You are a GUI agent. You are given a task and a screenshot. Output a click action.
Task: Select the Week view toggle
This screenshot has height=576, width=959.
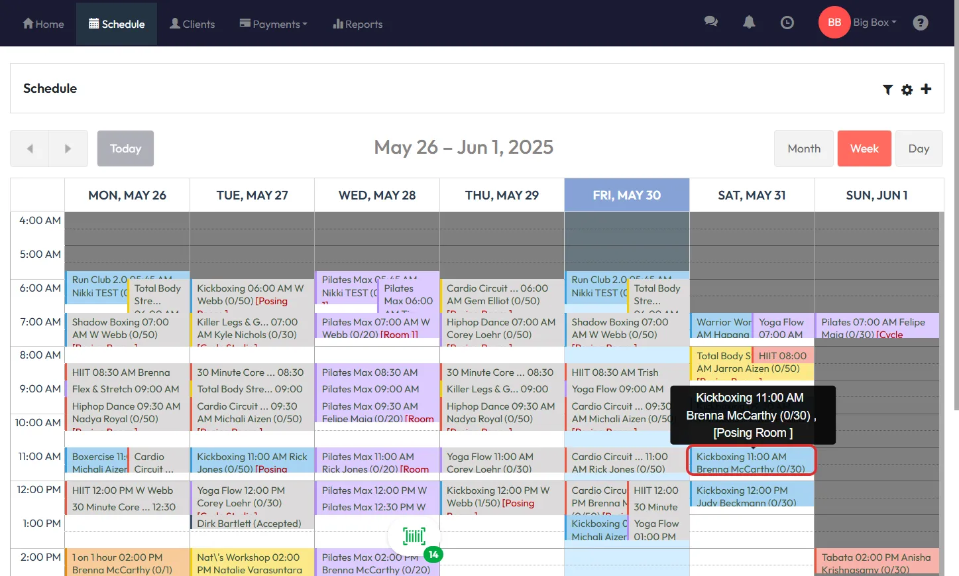click(x=864, y=148)
